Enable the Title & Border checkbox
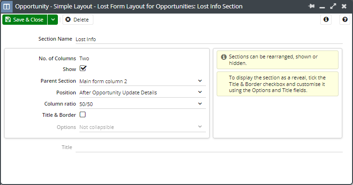353x185 pixels. coord(83,115)
